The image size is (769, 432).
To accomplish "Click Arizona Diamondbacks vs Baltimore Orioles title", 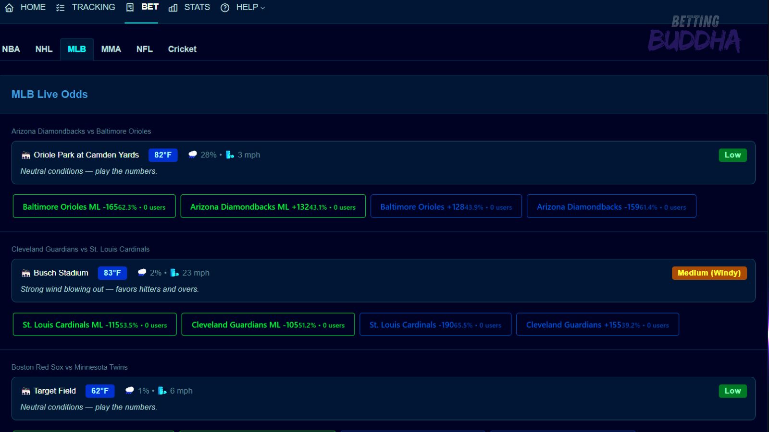I will click(x=81, y=131).
